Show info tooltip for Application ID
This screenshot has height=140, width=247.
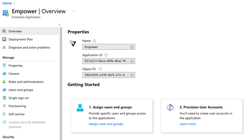coord(106,55)
